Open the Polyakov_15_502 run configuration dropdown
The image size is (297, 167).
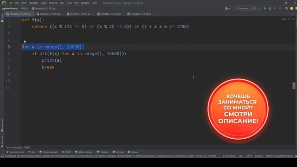coord(247,8)
